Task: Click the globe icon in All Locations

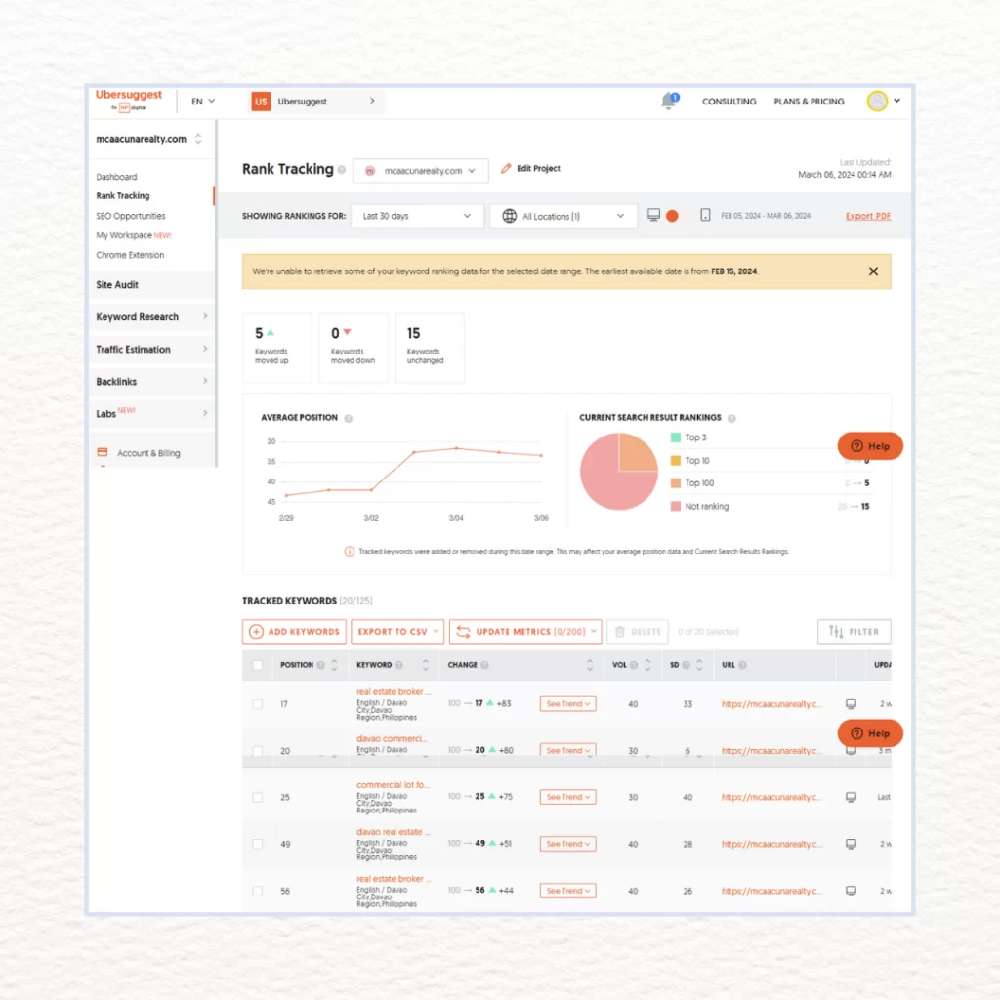Action: [509, 216]
